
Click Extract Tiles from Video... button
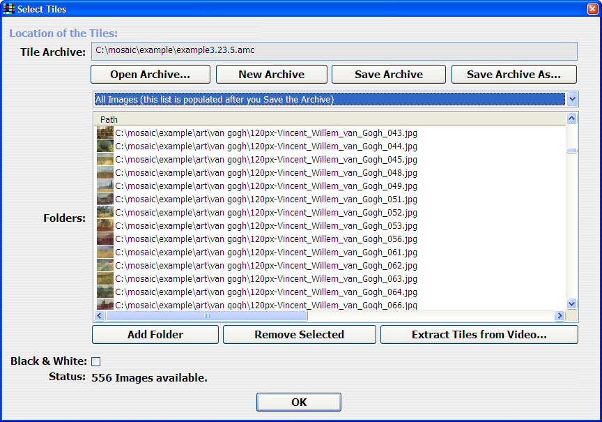click(479, 335)
